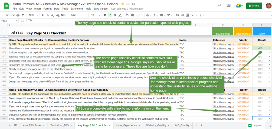Click the Follow link in column F

click(x=262, y=34)
